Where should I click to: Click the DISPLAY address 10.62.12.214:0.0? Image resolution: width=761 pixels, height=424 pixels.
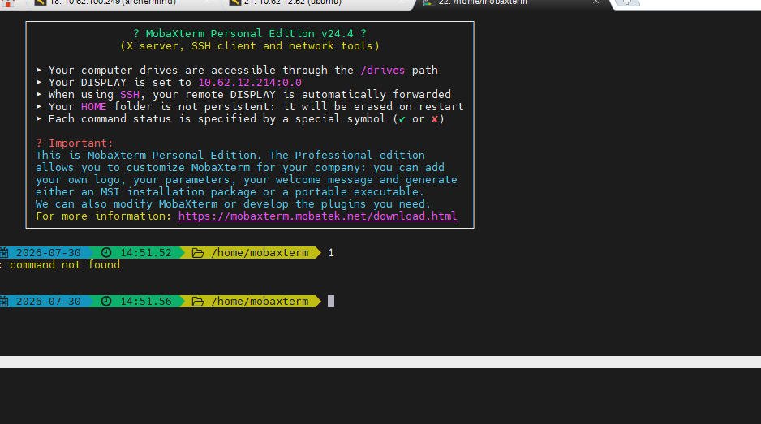click(250, 83)
